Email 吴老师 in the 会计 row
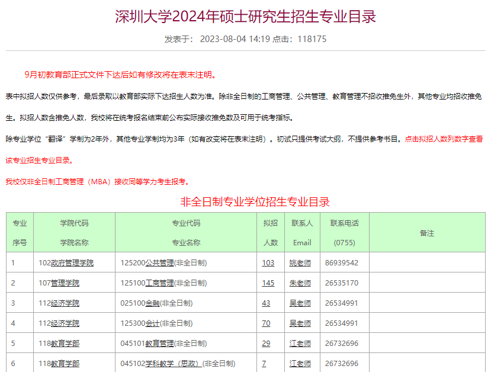491x372 pixels. [x=300, y=323]
